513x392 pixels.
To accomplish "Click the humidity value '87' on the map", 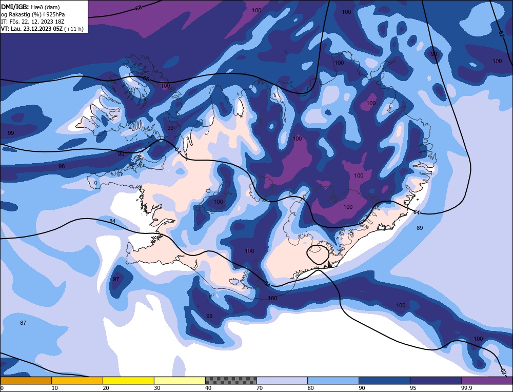I will click(23, 323).
